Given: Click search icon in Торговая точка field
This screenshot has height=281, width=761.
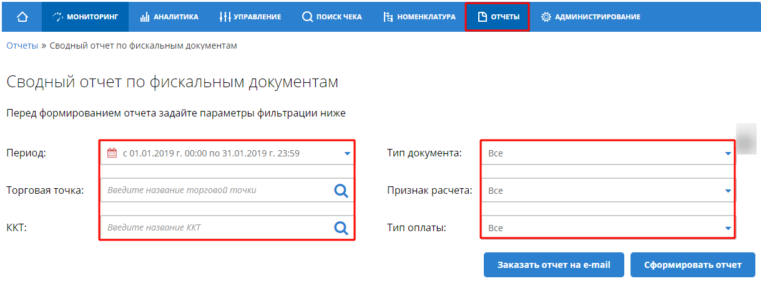Looking at the screenshot, I should tap(341, 191).
